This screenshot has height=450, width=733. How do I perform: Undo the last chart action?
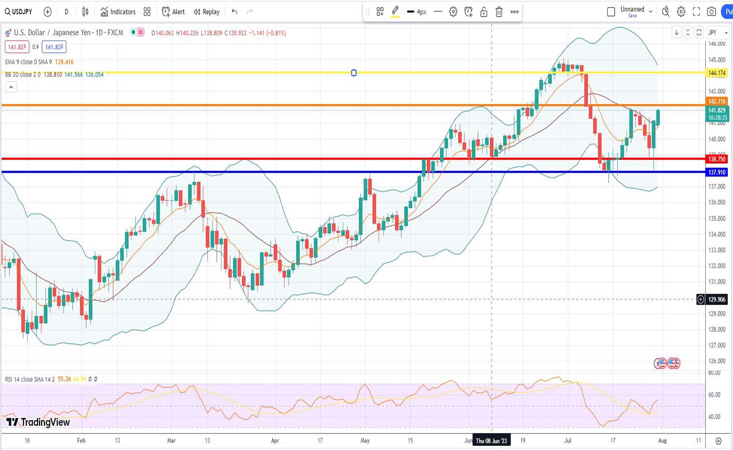click(x=234, y=12)
